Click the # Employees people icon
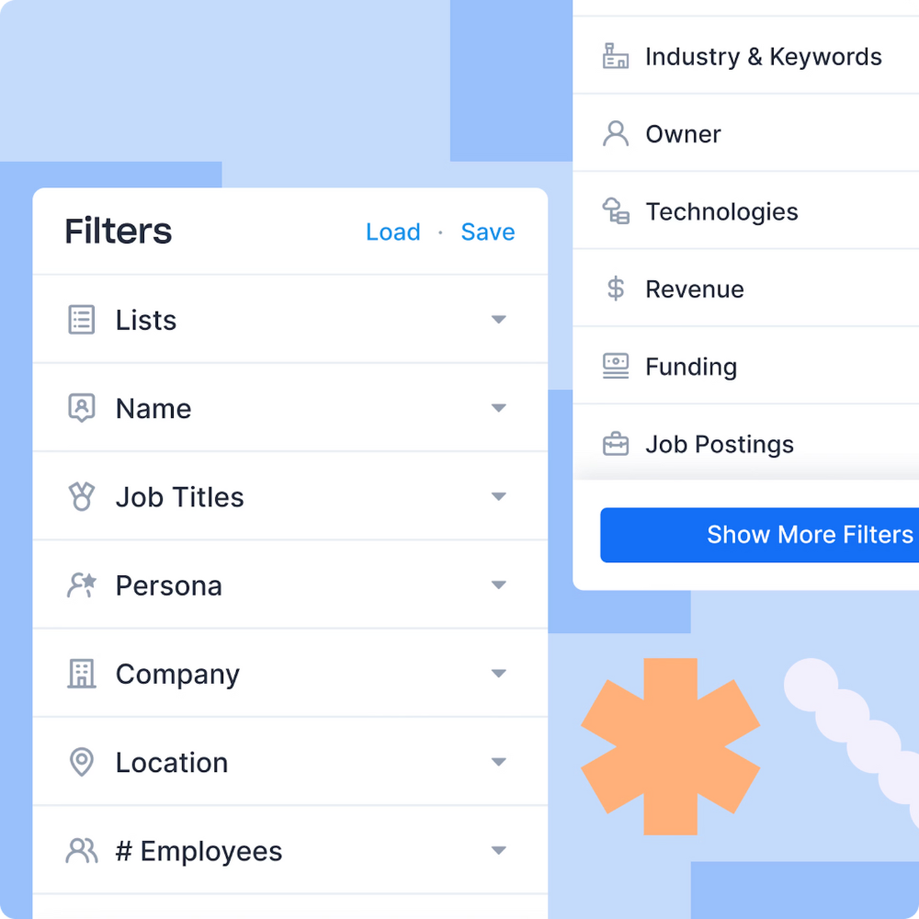Screen dimensions: 919x919 (82, 851)
